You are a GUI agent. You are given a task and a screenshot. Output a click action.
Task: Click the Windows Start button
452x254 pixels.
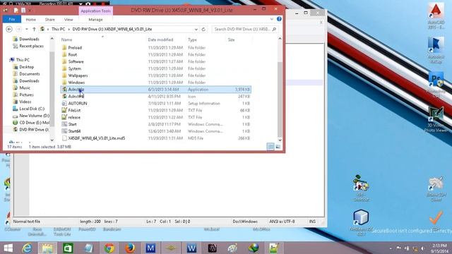tap(8, 248)
